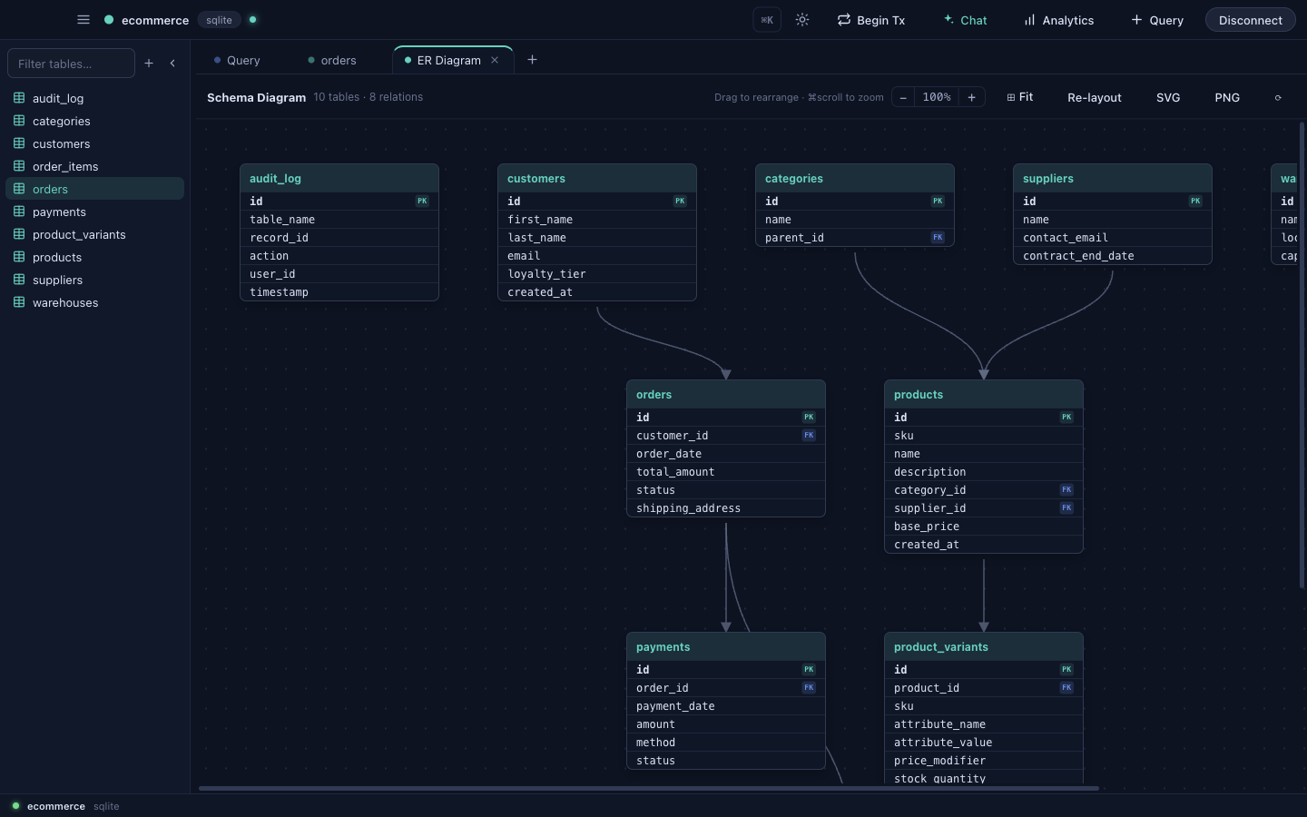Select product_variants table in sidebar
Image resolution: width=1307 pixels, height=817 pixels.
(95, 234)
